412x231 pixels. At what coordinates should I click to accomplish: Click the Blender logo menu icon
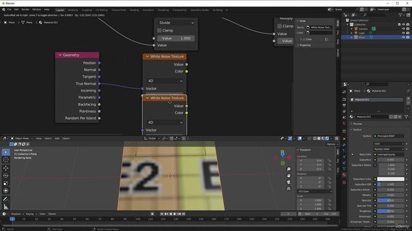(4, 10)
